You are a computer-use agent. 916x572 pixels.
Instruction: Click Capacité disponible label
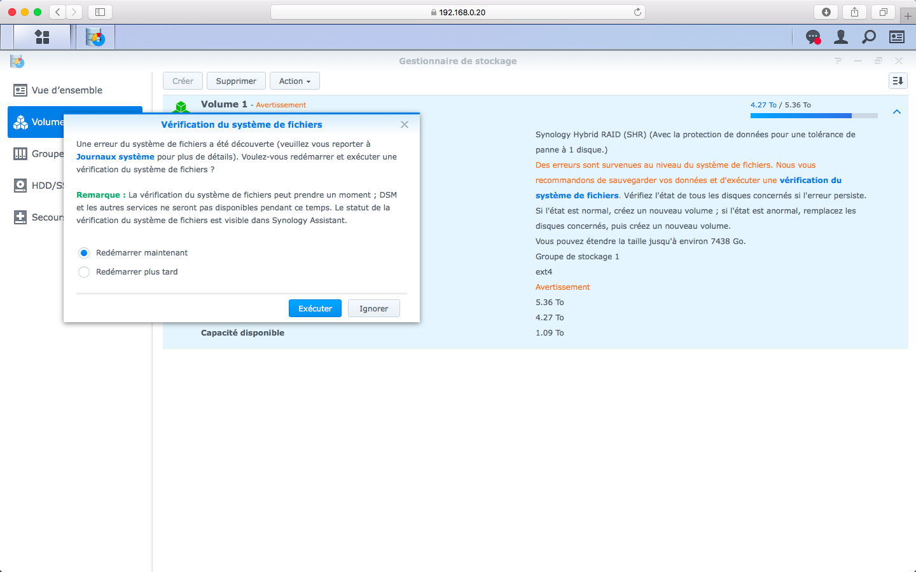click(x=242, y=333)
